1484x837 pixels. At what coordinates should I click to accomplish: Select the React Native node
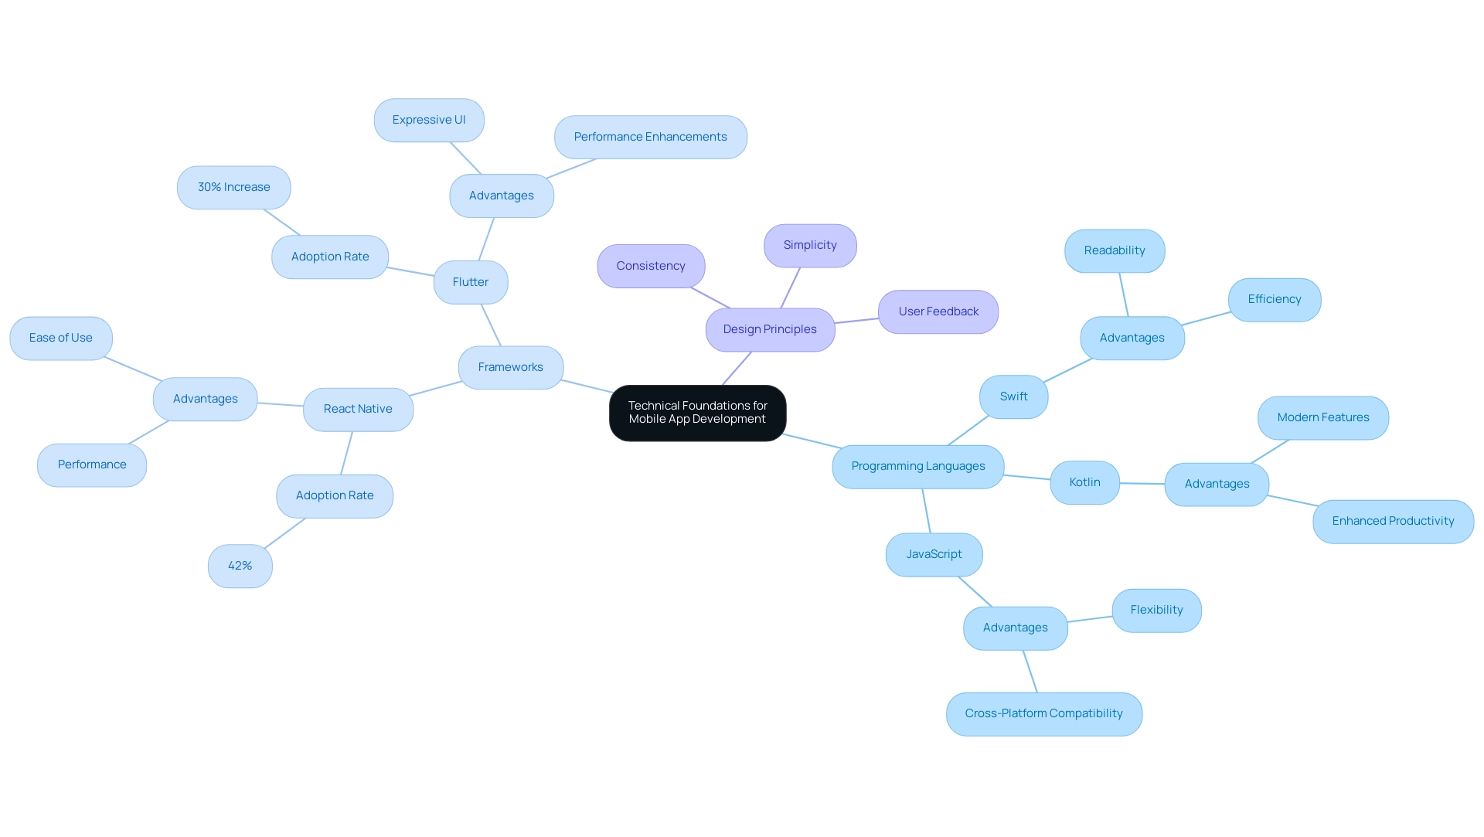coord(358,409)
